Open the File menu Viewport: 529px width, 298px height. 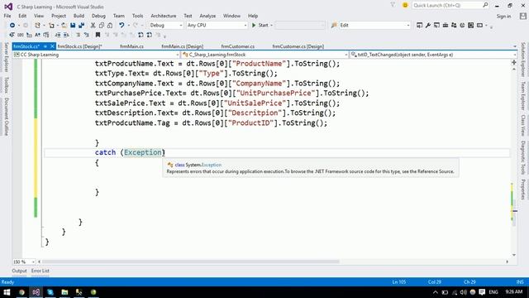pyautogui.click(x=7, y=16)
